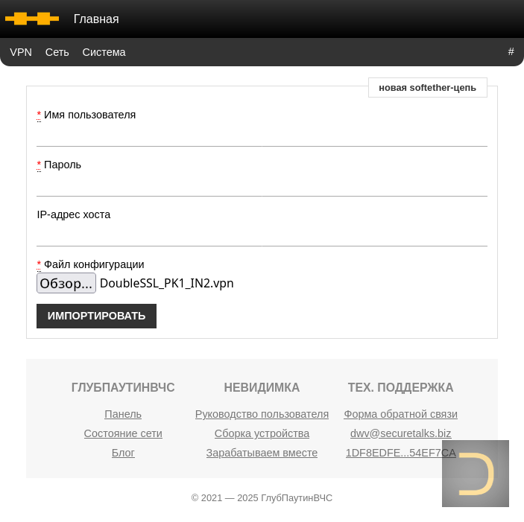
Task: Click the yellow logo in the header
Action: click(32, 19)
